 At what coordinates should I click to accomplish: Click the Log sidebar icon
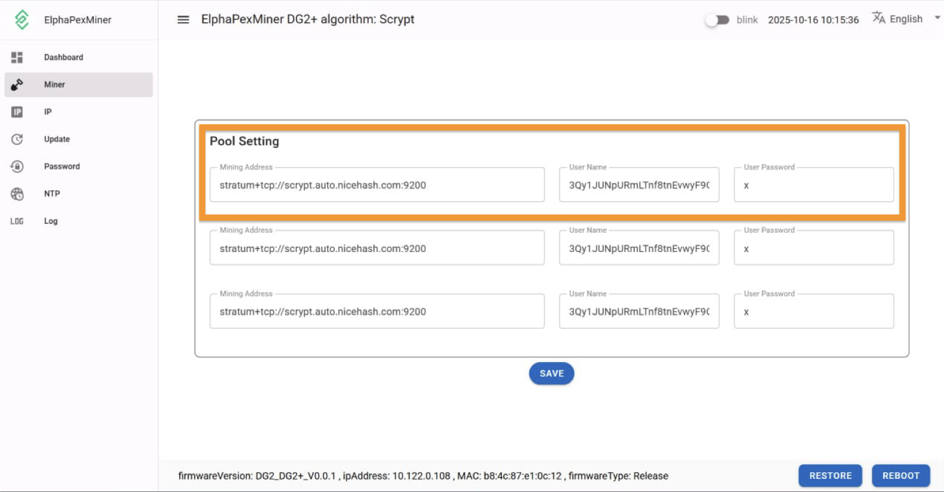coord(17,221)
